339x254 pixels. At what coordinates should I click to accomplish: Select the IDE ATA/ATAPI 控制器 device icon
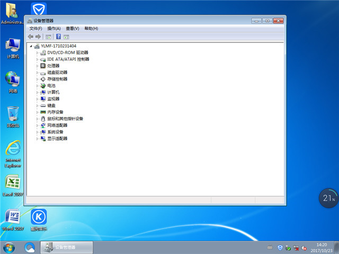43,59
